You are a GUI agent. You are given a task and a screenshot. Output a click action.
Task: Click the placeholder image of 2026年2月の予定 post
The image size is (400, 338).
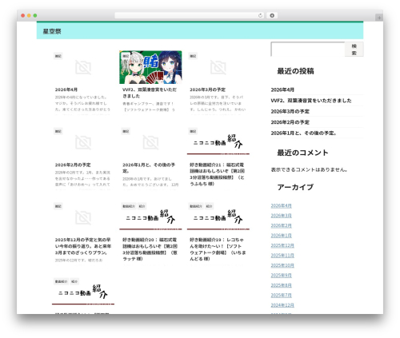[x=83, y=142]
